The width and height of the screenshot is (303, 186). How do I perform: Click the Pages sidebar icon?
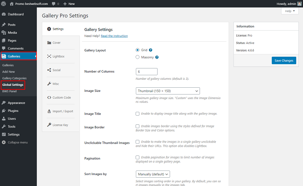click(4, 40)
